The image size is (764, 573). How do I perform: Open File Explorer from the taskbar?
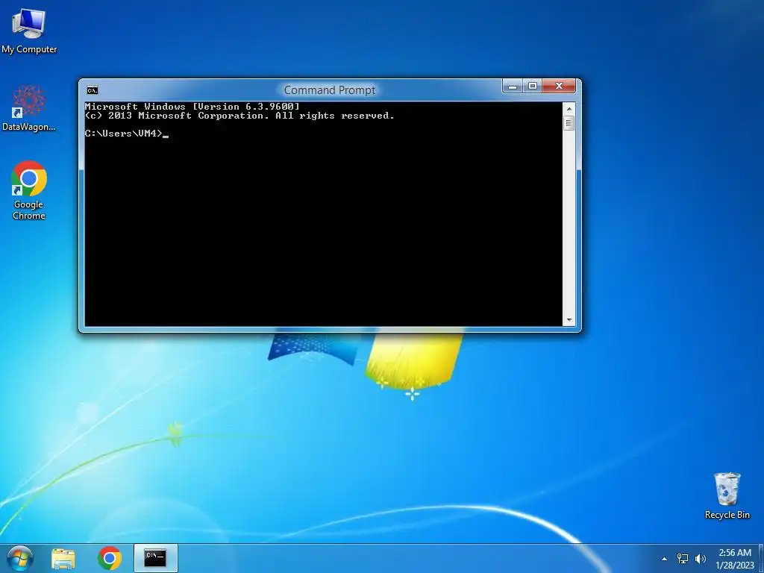coord(63,558)
